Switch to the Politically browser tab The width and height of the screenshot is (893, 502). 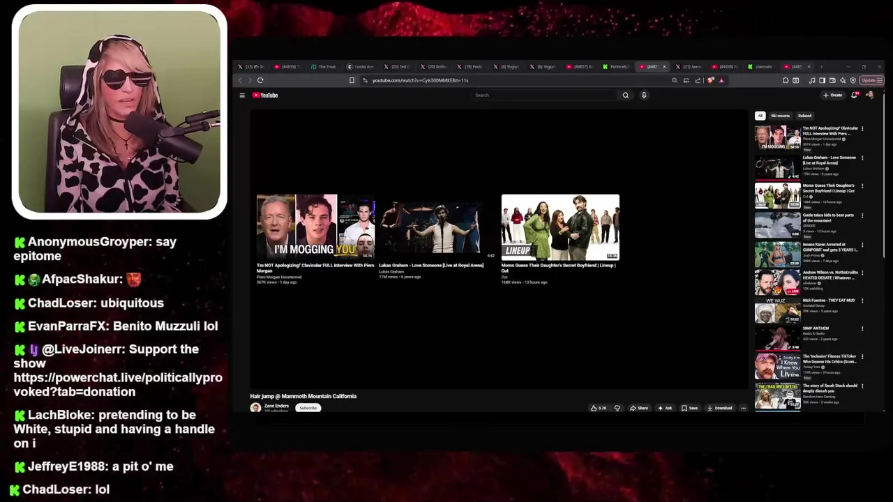pyautogui.click(x=617, y=67)
